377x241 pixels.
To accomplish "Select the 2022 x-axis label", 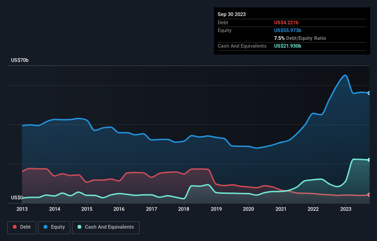I will click(x=313, y=209).
